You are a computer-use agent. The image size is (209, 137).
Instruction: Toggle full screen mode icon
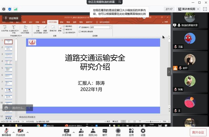pos(205,9)
